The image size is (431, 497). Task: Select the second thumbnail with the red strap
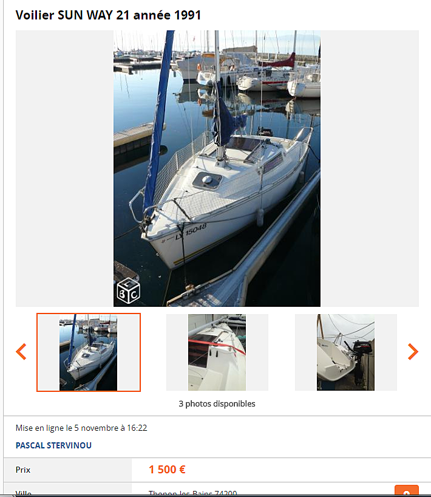pos(217,352)
